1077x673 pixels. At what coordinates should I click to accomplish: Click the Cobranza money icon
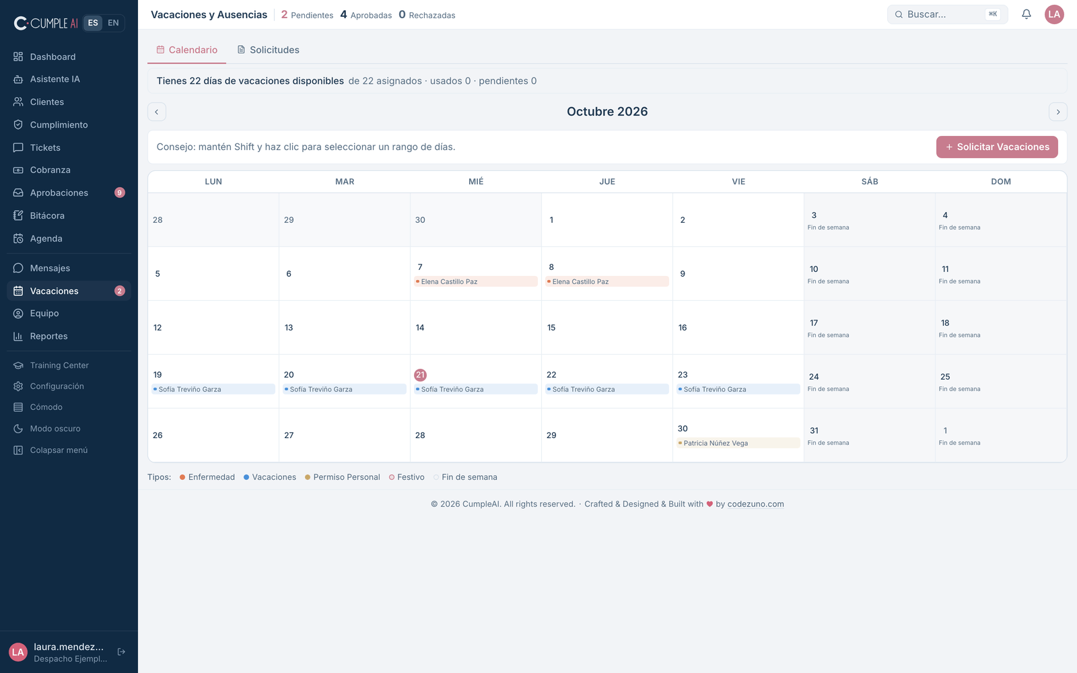(x=18, y=170)
